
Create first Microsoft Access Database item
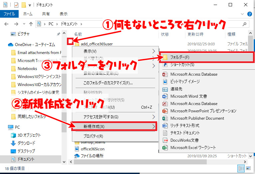click(x=207, y=74)
